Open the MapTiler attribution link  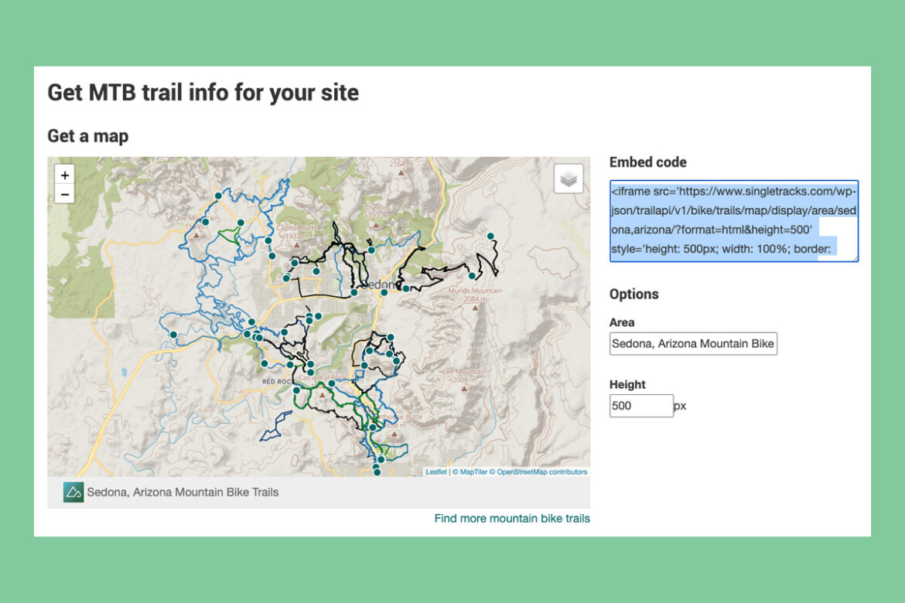470,472
